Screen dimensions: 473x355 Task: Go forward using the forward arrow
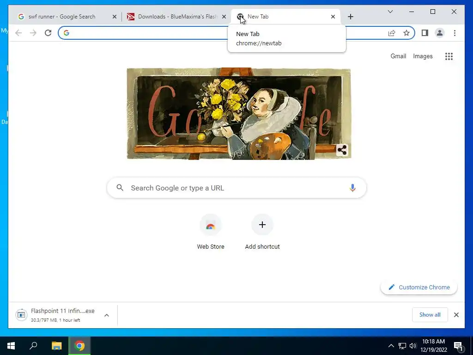coord(33,33)
